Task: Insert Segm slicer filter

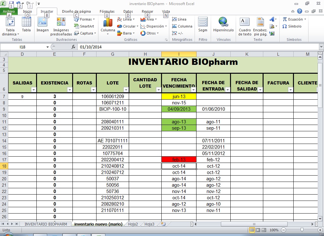Action: [203, 24]
